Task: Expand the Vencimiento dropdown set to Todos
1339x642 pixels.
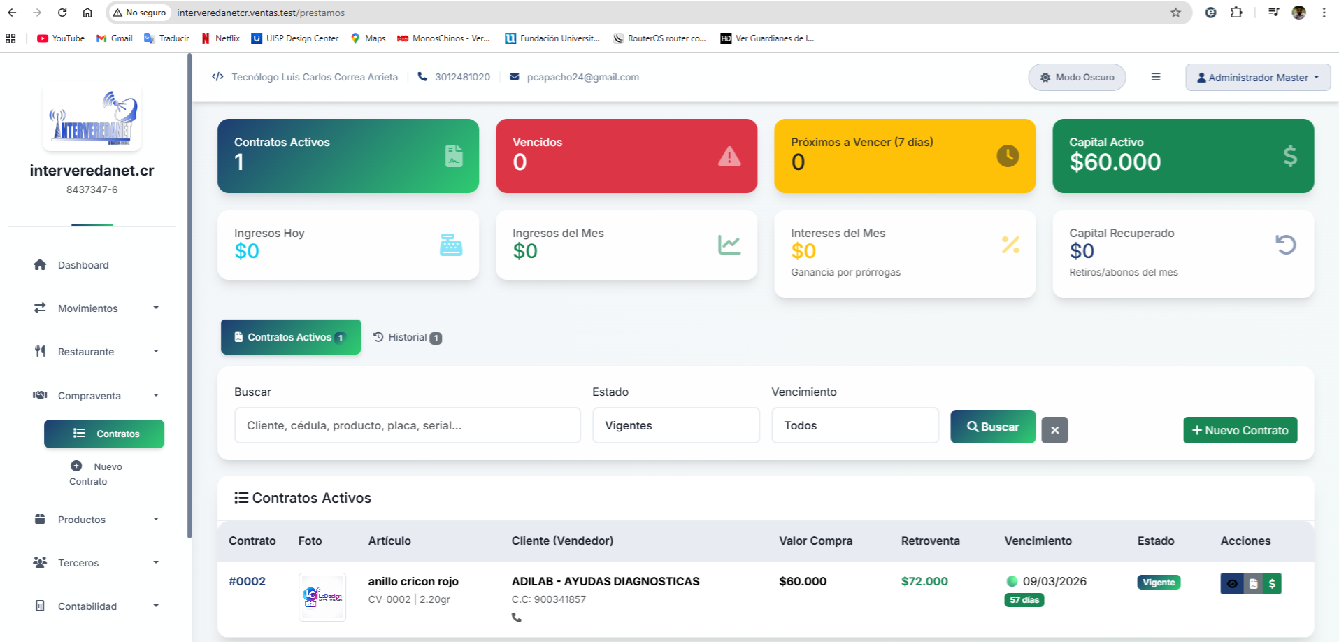Action: click(854, 425)
